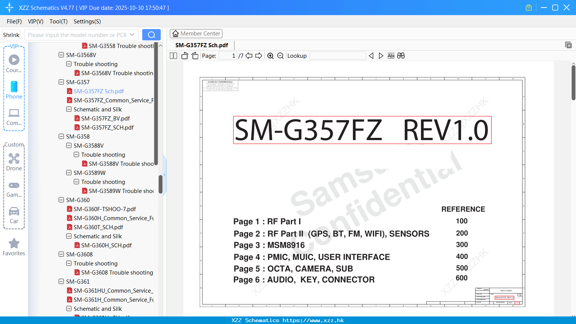Collapse the SM-G361 node
The width and height of the screenshot is (576, 324).
pos(61,281)
